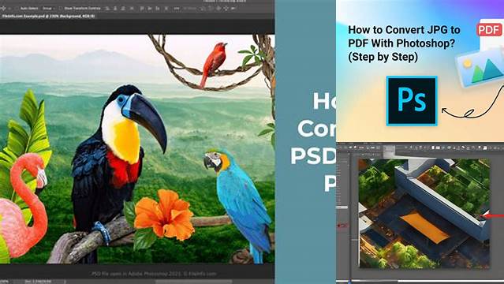Click the white How to Convert PSD text on the teal panel
Viewport: 504px width, 284px height.
click(313, 142)
